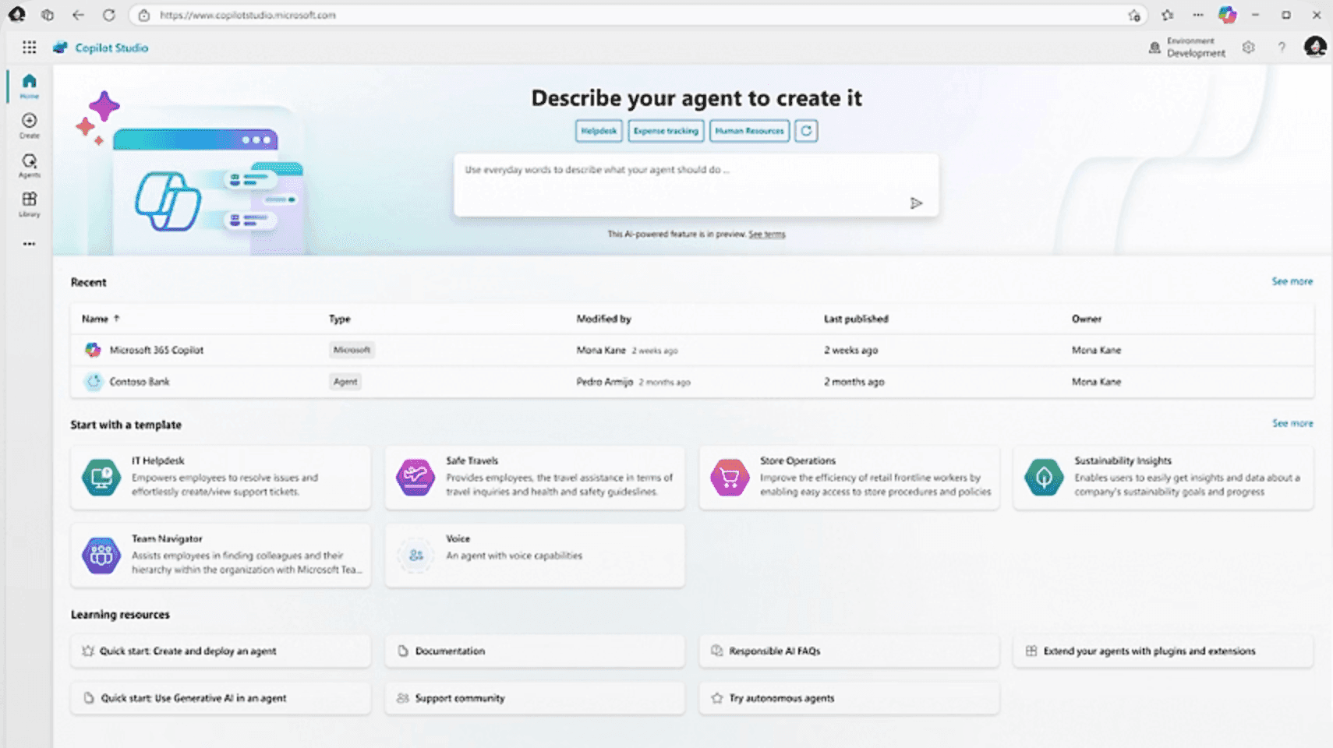Click the Agent type badge
1333x748 pixels.
point(345,382)
